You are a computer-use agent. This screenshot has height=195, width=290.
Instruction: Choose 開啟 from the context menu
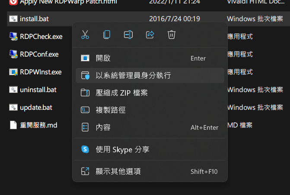coord(150,58)
